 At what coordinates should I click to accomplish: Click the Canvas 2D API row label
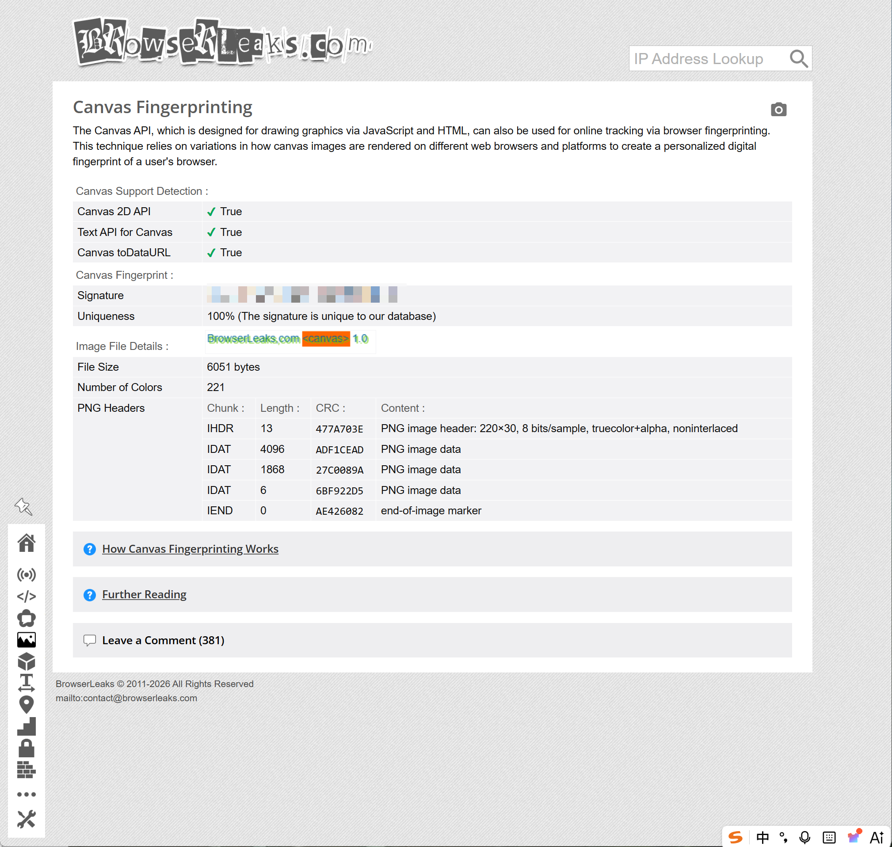click(x=114, y=211)
